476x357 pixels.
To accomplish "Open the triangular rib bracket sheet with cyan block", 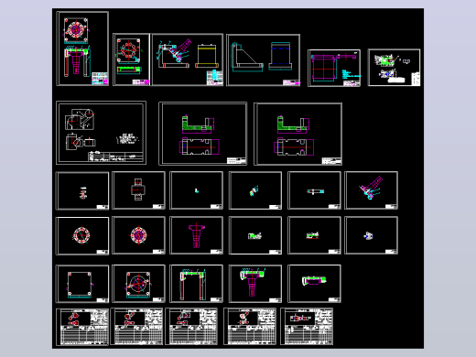I will (264, 60).
